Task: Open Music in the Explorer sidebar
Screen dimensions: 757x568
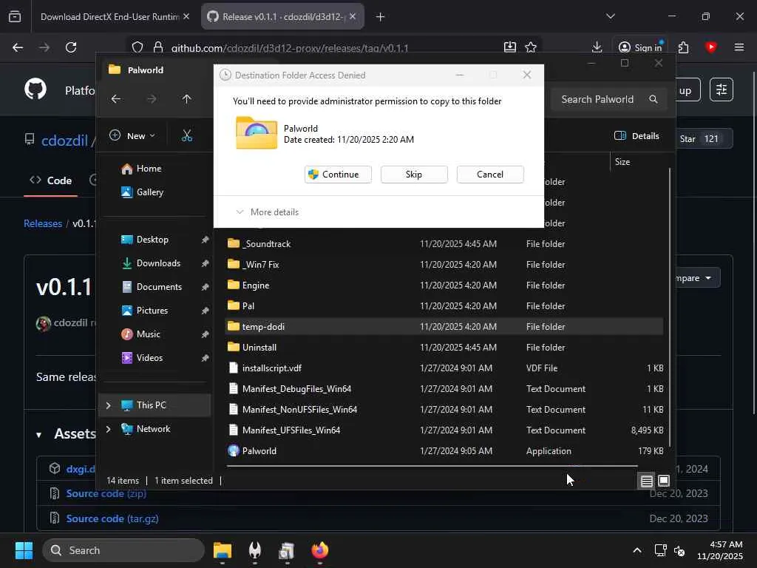Action: (148, 334)
